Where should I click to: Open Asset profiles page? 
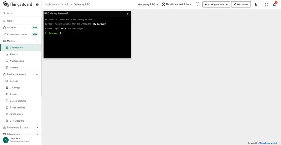pos(21,108)
